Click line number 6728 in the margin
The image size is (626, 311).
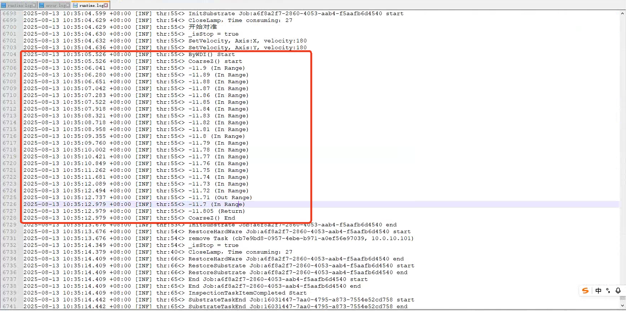click(10, 218)
